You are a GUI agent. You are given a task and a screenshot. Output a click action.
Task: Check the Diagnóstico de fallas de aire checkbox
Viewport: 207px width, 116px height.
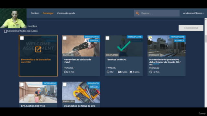pyautogui.click(x=65, y=84)
